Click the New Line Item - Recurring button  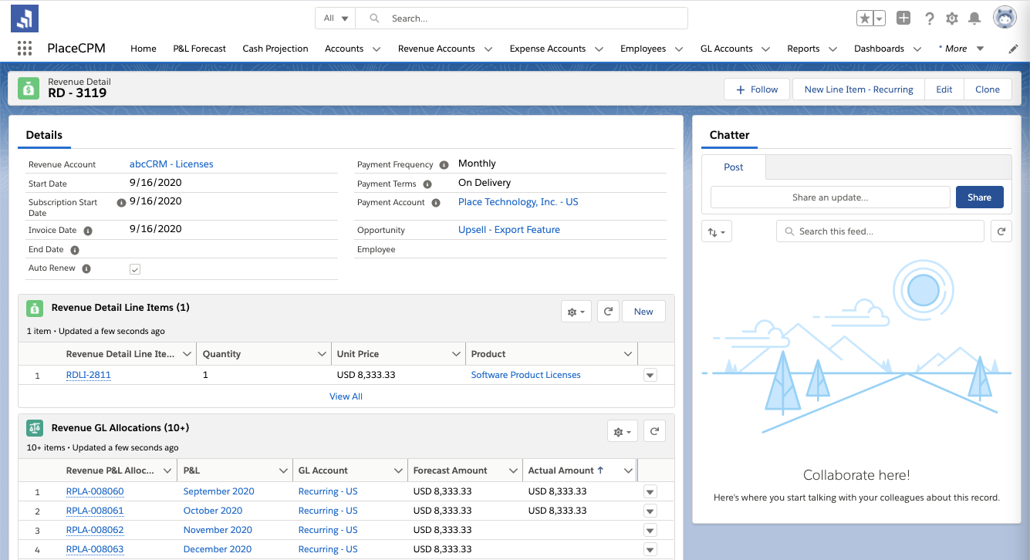pos(858,89)
